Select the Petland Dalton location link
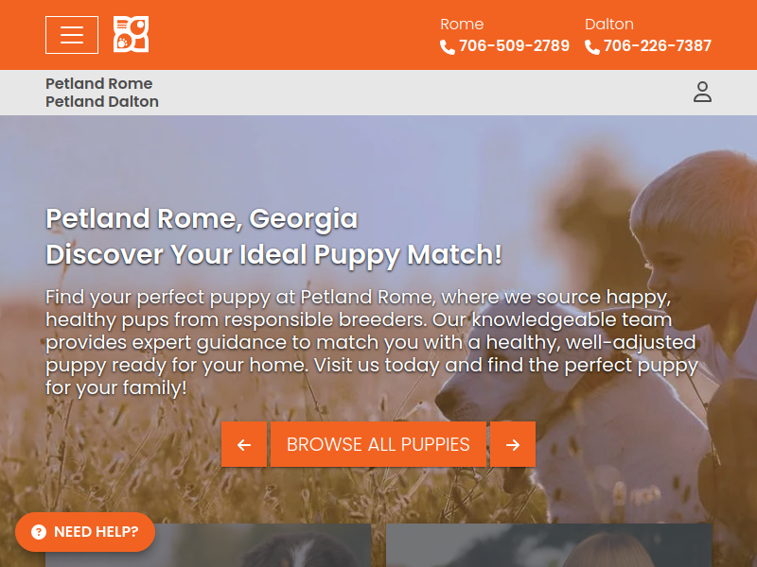Screen dimensions: 757x567 (102, 101)
